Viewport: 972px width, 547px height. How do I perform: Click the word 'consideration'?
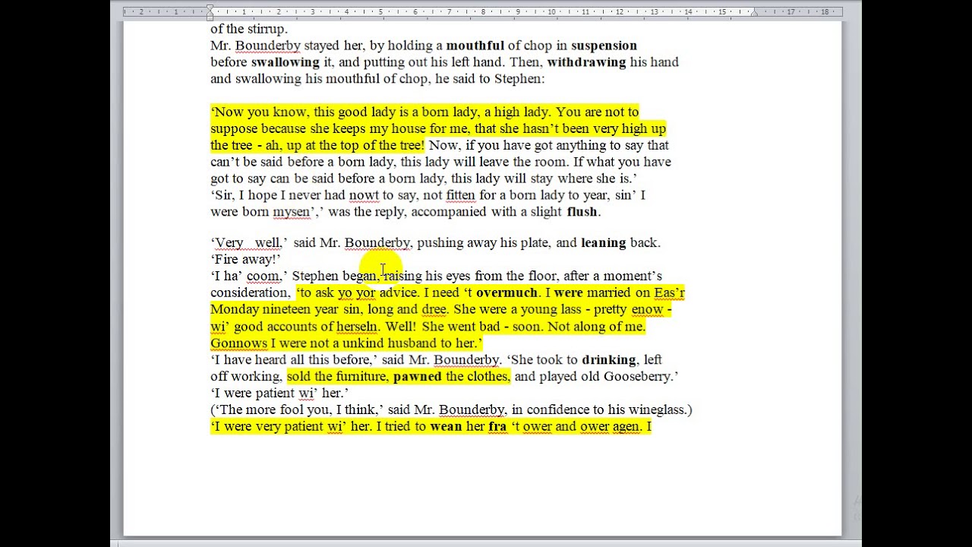248,292
